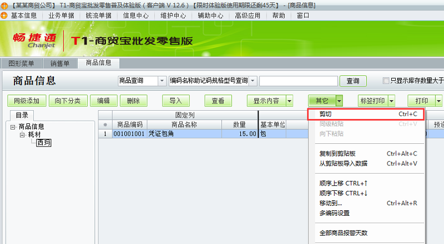Choose 顺序下移 CTRL+↓ menu item

point(368,193)
